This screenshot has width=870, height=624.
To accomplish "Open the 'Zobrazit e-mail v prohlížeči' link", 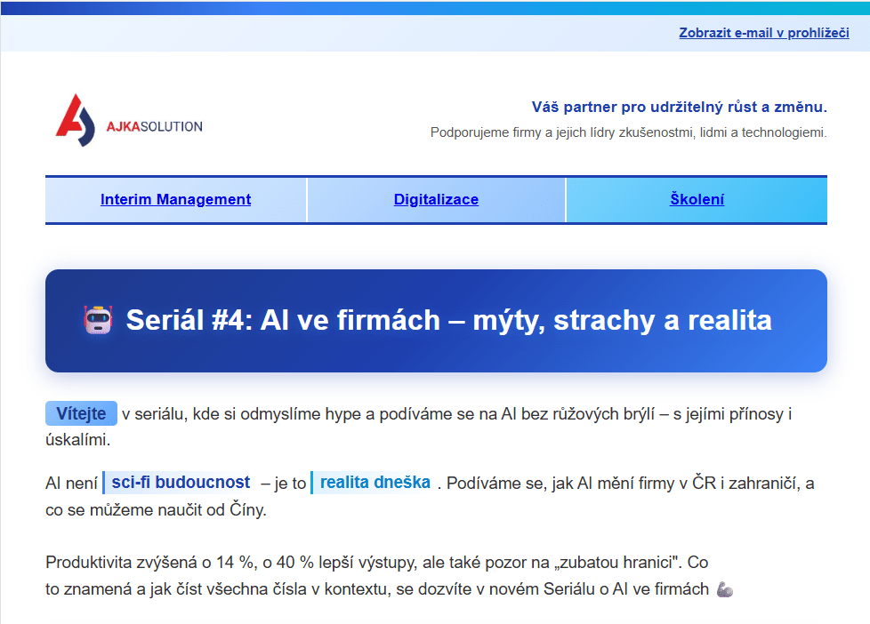I will pyautogui.click(x=763, y=33).
